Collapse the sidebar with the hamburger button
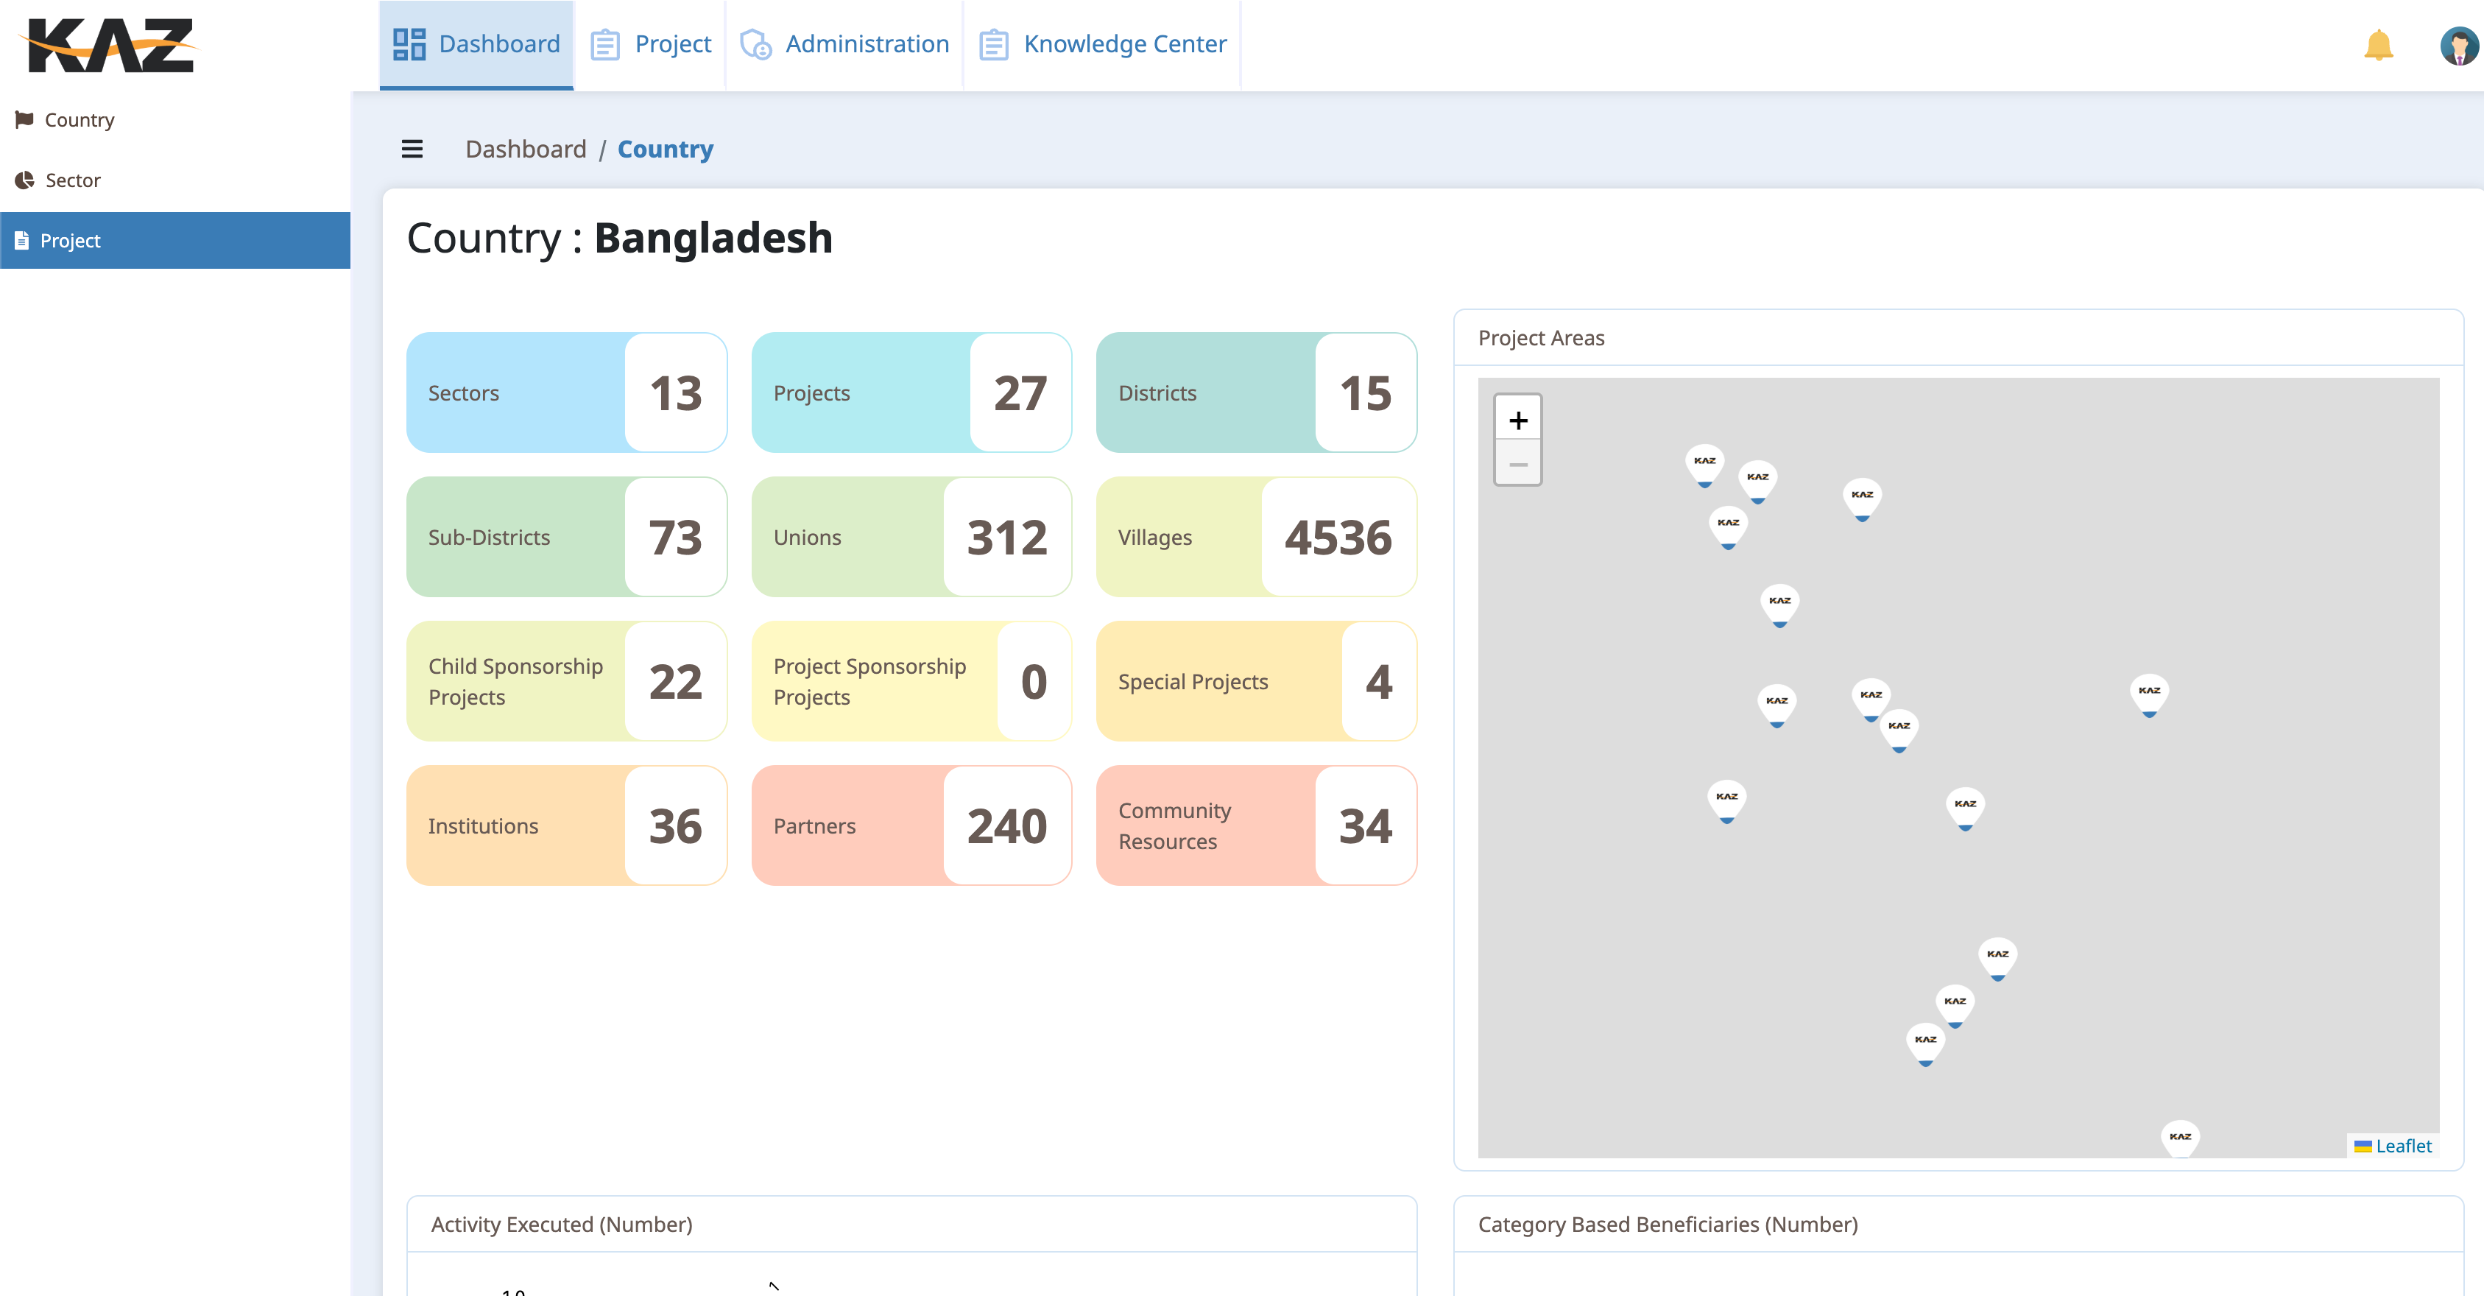The image size is (2484, 1296). [413, 149]
